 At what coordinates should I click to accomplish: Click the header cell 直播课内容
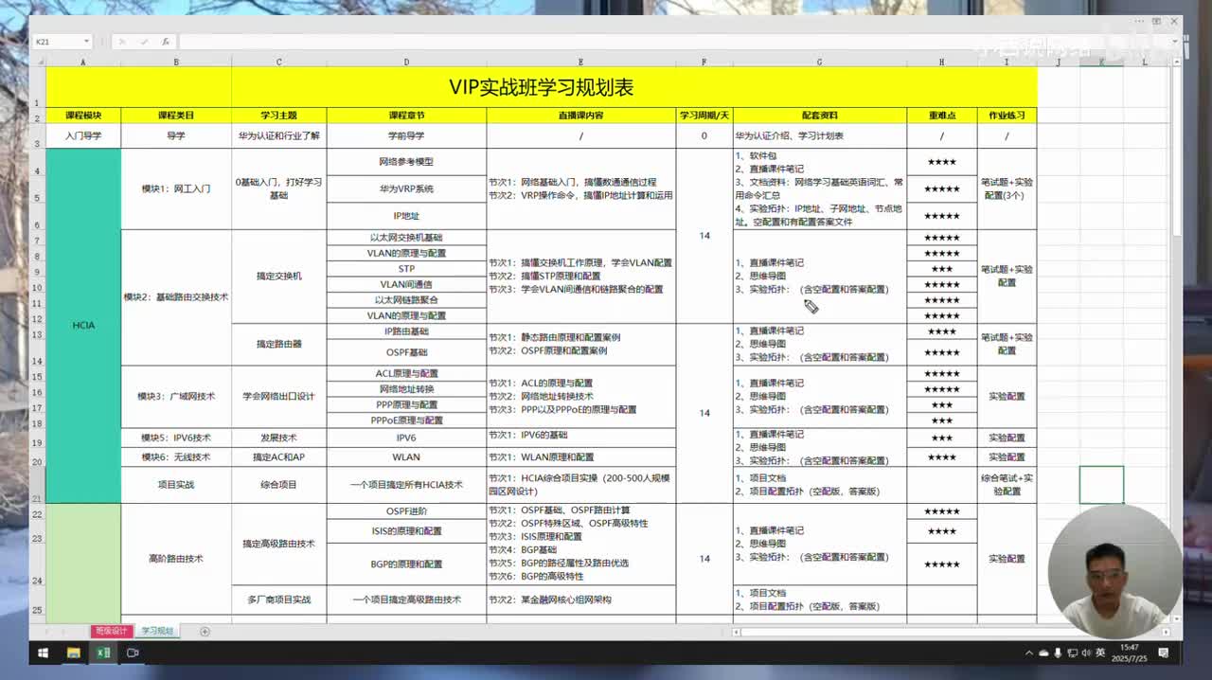pyautogui.click(x=581, y=116)
